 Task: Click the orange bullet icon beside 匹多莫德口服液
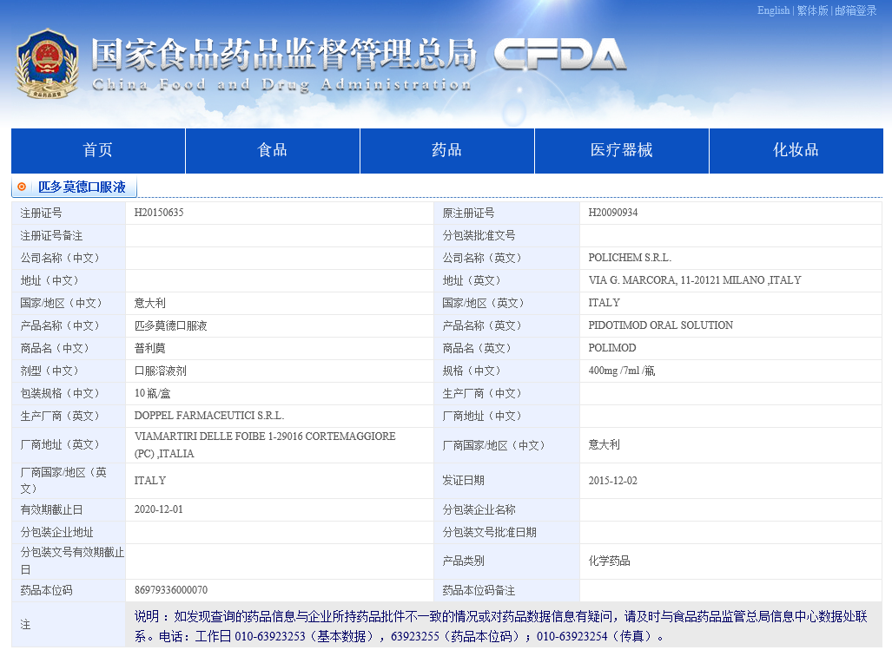(x=23, y=187)
